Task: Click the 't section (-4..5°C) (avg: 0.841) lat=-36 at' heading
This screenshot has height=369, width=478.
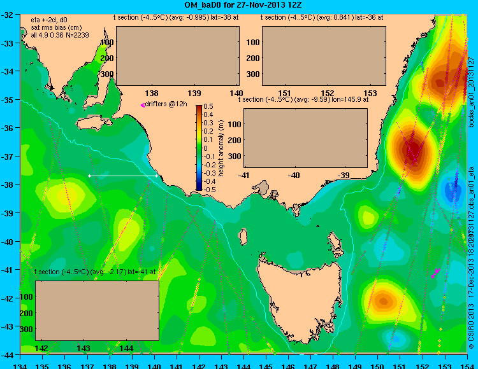Action: click(x=322, y=18)
